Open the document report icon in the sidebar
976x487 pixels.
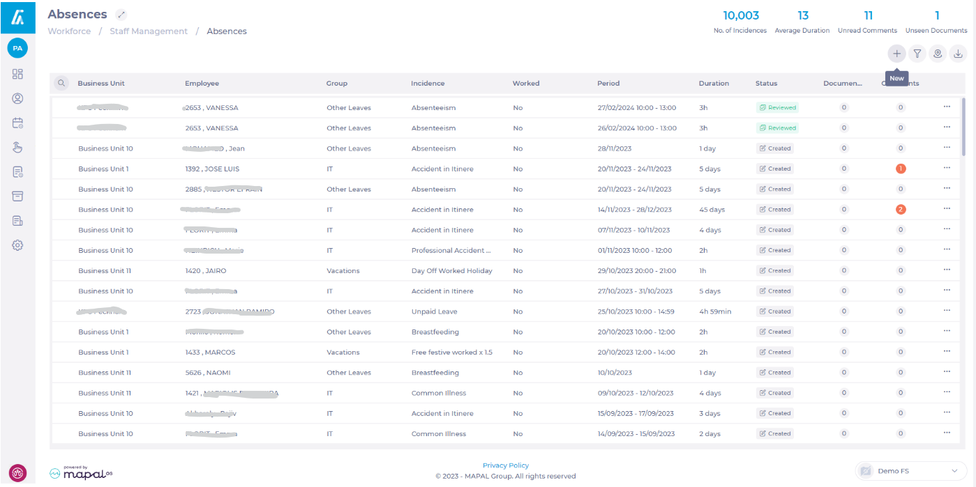[17, 171]
